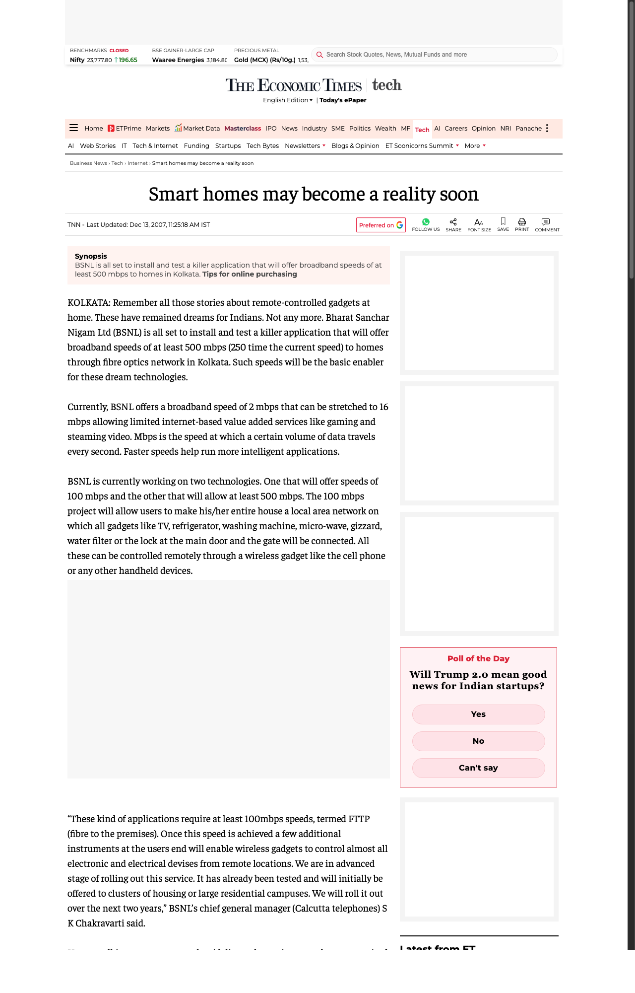Open the hamburger menu icon
Viewport: 635px width, 993px height.
tap(73, 128)
